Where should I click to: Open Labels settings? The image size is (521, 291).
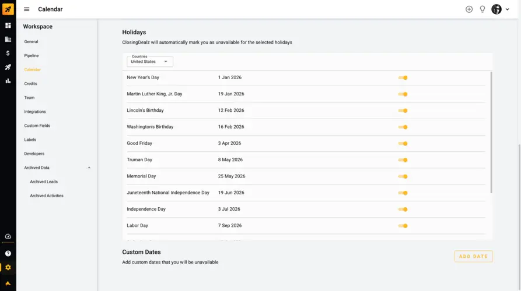pos(30,140)
